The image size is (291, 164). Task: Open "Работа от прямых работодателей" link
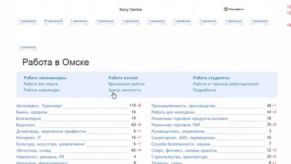(226, 84)
